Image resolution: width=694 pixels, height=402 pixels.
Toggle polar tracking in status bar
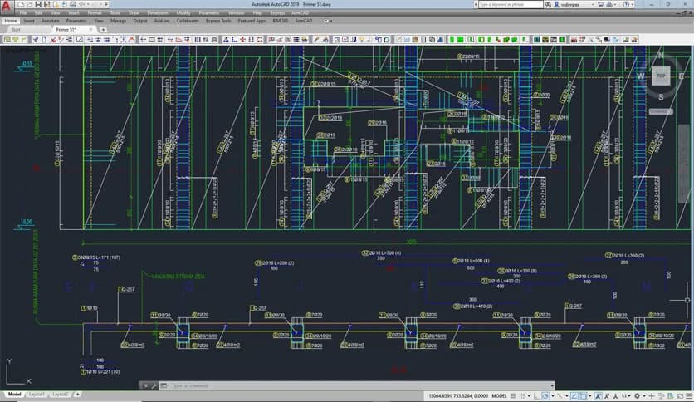click(x=544, y=395)
